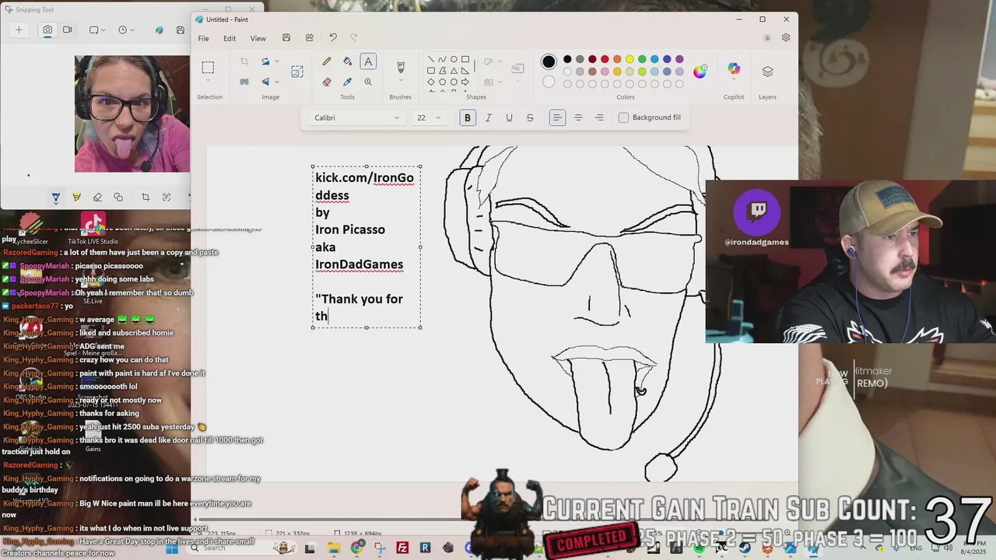996x560 pixels.
Task: Set text alignment to right
Action: 599,117
